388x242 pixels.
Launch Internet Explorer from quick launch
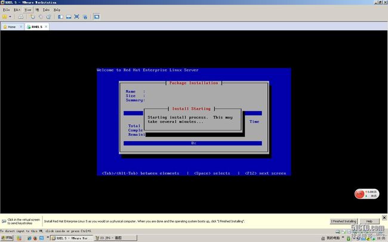click(x=29, y=238)
